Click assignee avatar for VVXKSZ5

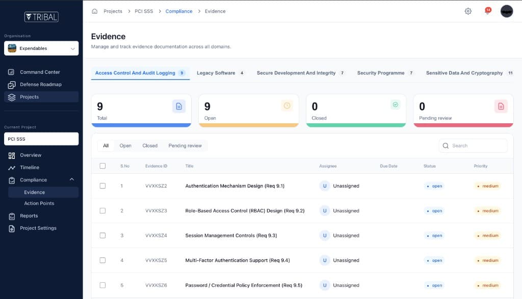[325, 260]
